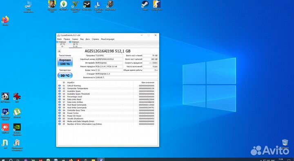This screenshot has height=161, width=294.
Task: Click the AGI512G16AI198 512,1 GB disk title
Action: click(x=107, y=51)
